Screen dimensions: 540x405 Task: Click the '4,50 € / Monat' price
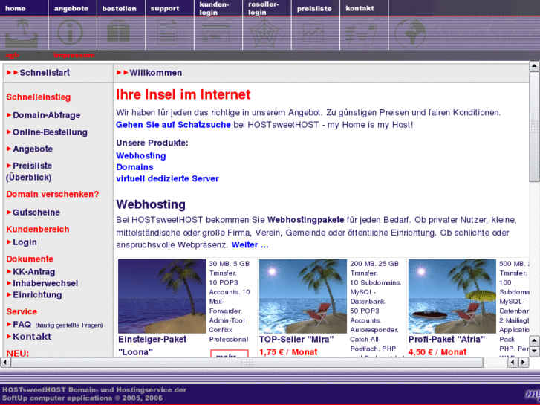(x=437, y=352)
